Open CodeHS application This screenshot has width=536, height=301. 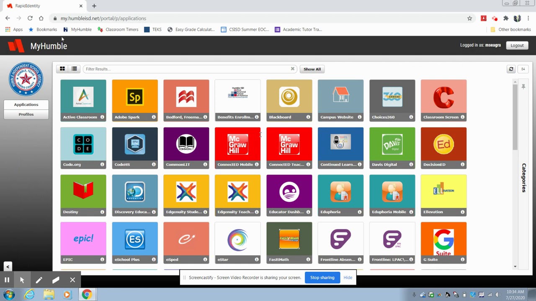tap(135, 148)
